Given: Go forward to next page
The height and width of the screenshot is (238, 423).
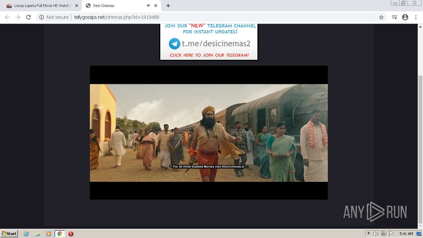Looking at the screenshot, I should [x=18, y=17].
